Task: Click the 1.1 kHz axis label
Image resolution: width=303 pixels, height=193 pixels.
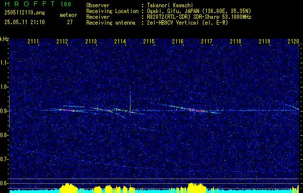Action: (x=4, y=63)
